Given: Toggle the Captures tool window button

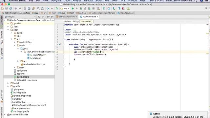Looking at the screenshot, I should (x=2, y=53).
